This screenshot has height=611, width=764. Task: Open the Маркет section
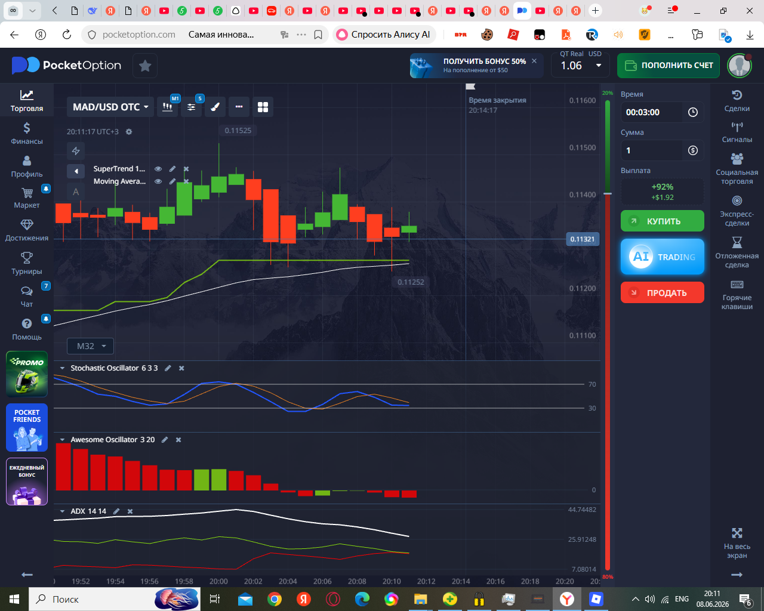pos(27,198)
